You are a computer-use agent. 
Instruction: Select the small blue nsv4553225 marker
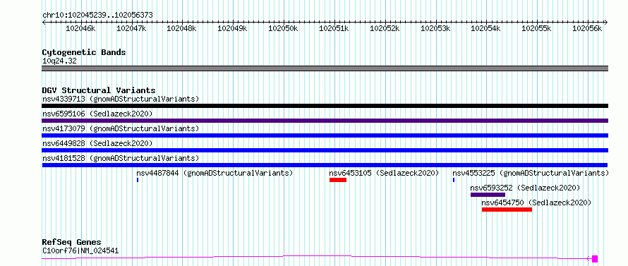(x=454, y=180)
